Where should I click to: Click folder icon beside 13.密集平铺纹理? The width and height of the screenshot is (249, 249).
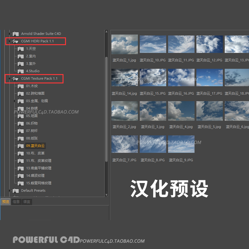(21, 168)
